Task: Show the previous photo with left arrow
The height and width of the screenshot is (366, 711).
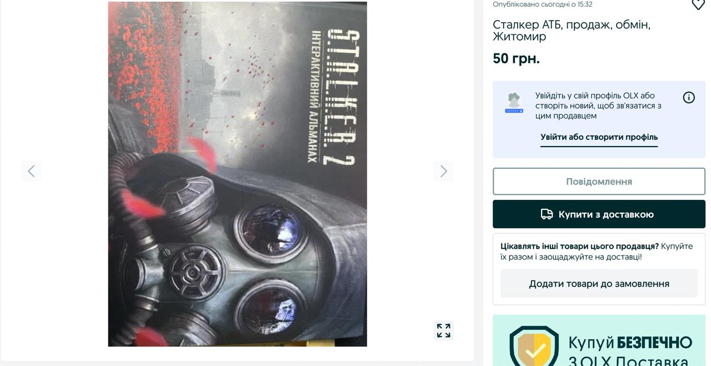Action: point(31,171)
